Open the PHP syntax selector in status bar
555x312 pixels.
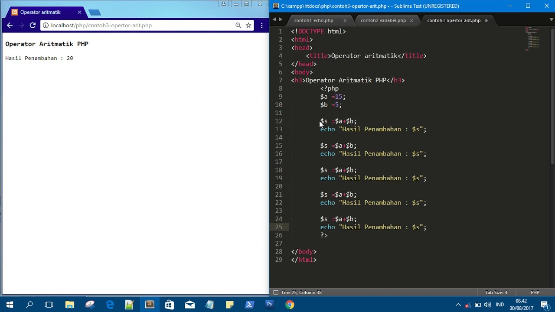tap(535, 292)
